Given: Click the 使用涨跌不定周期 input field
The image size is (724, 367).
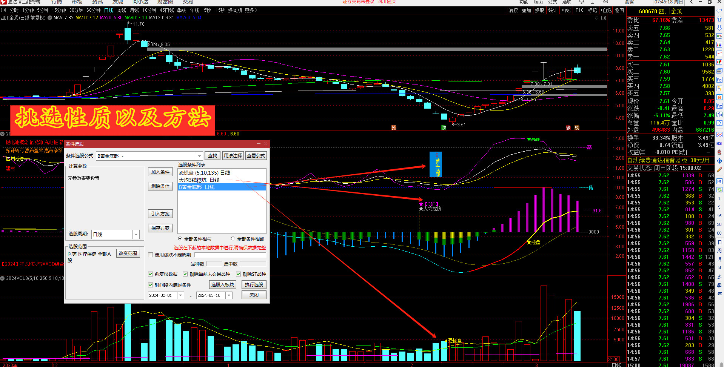Looking at the screenshot, I should point(230,255).
